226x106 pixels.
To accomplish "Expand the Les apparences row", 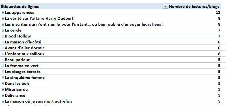I will coord(3,12).
